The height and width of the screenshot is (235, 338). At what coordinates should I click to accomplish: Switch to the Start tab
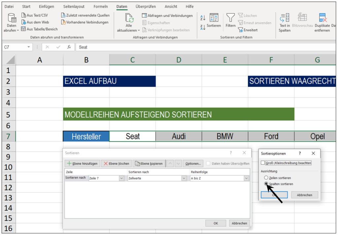pos(26,7)
